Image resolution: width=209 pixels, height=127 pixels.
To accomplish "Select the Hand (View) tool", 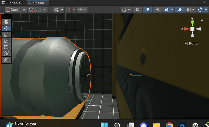I will (6, 22).
